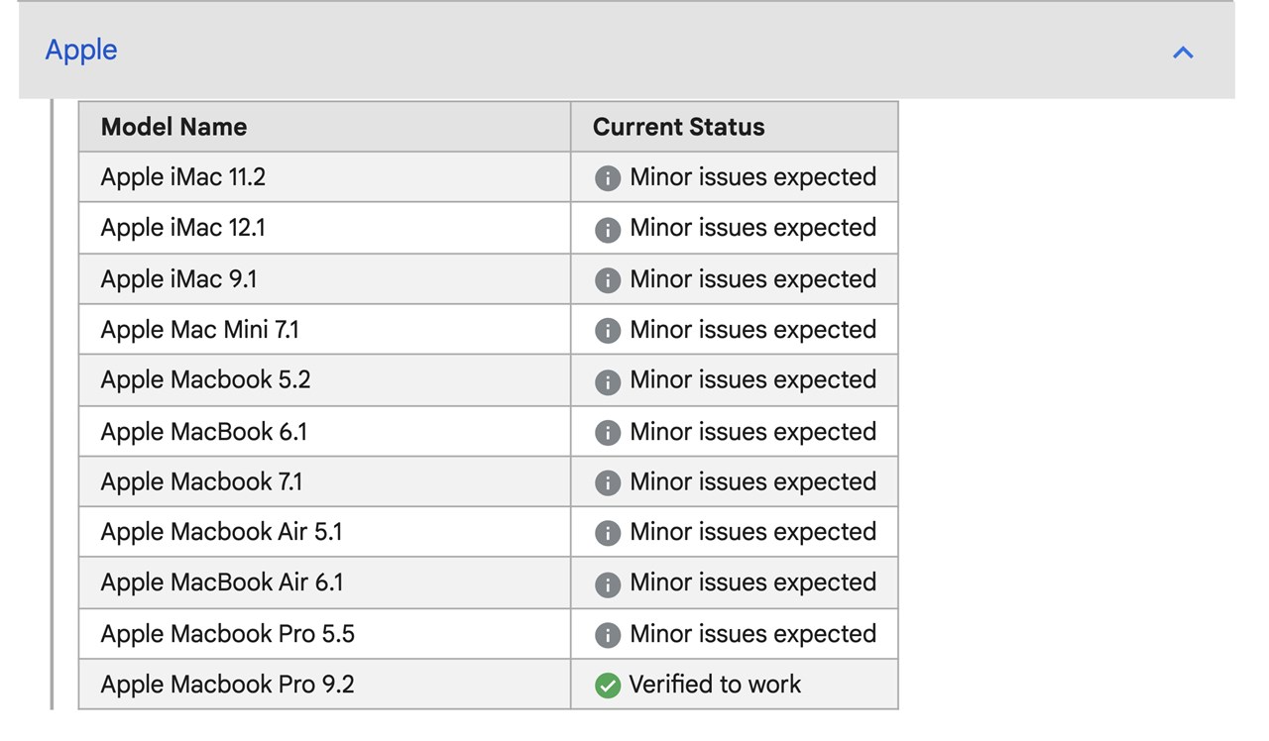Click info icon for Apple MacBook Air 6.1
This screenshot has height=741, width=1269.
(x=607, y=583)
